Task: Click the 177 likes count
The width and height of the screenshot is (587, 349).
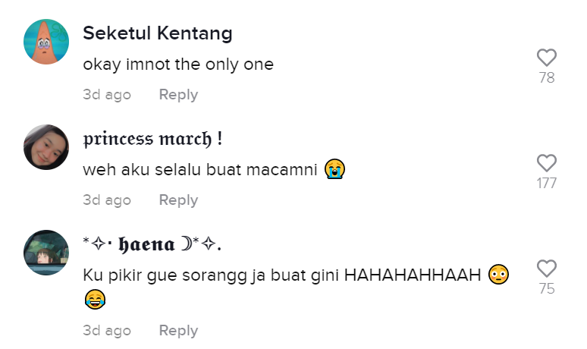Action: 546,183
